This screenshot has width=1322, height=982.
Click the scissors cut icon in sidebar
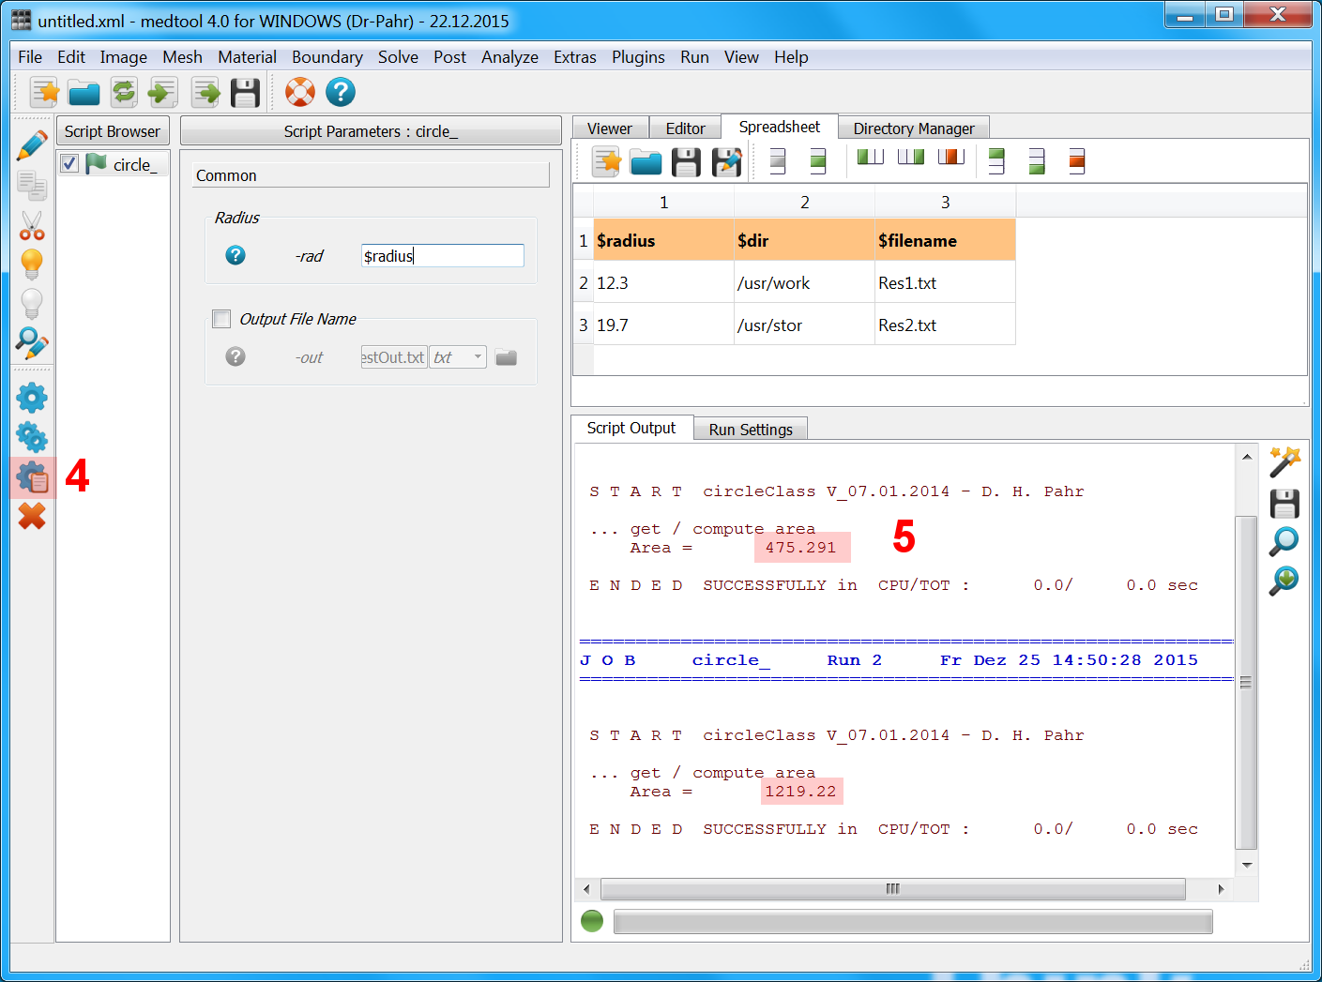pos(32,226)
